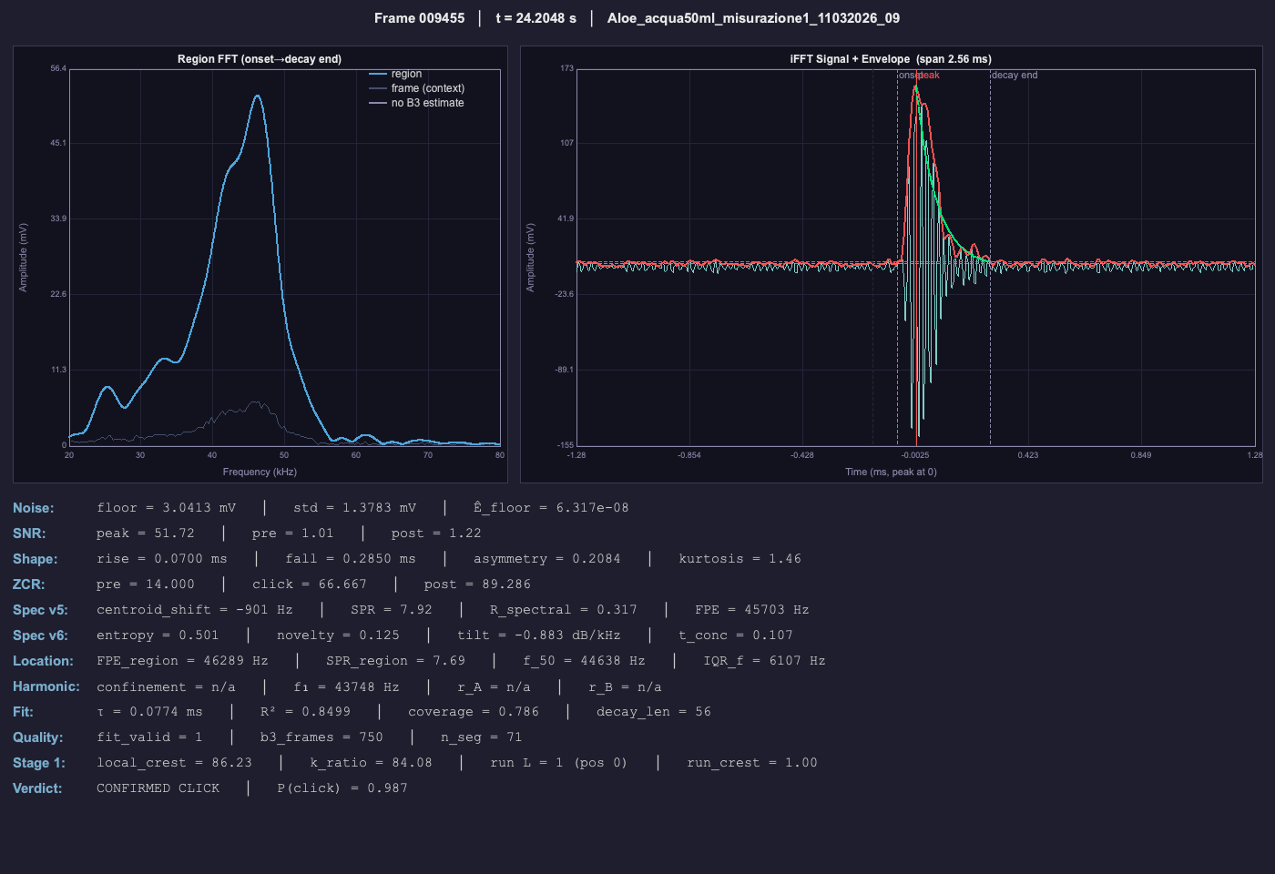1275x874 pixels.
Task: Click the 'f₁ = 43748 Hz' harmonic value
Action: [x=346, y=687]
